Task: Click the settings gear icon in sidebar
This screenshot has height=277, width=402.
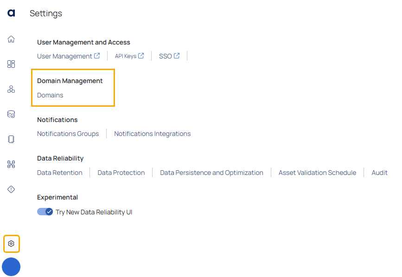Action: coord(11,244)
